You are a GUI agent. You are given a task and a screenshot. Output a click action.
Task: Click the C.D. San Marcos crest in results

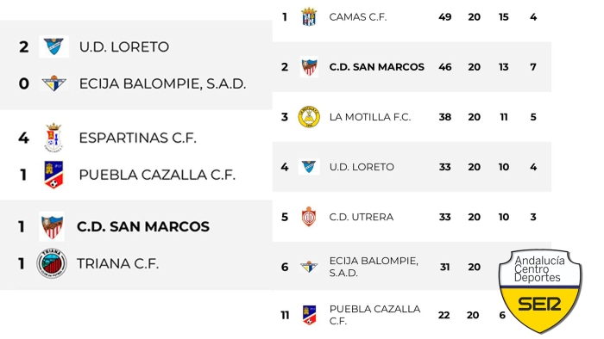(52, 226)
